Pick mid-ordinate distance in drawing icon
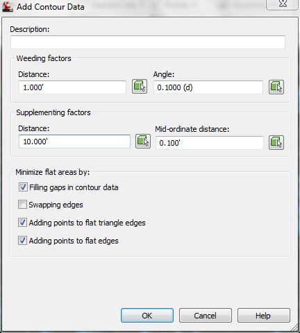This screenshot has width=300, height=333. click(x=276, y=142)
